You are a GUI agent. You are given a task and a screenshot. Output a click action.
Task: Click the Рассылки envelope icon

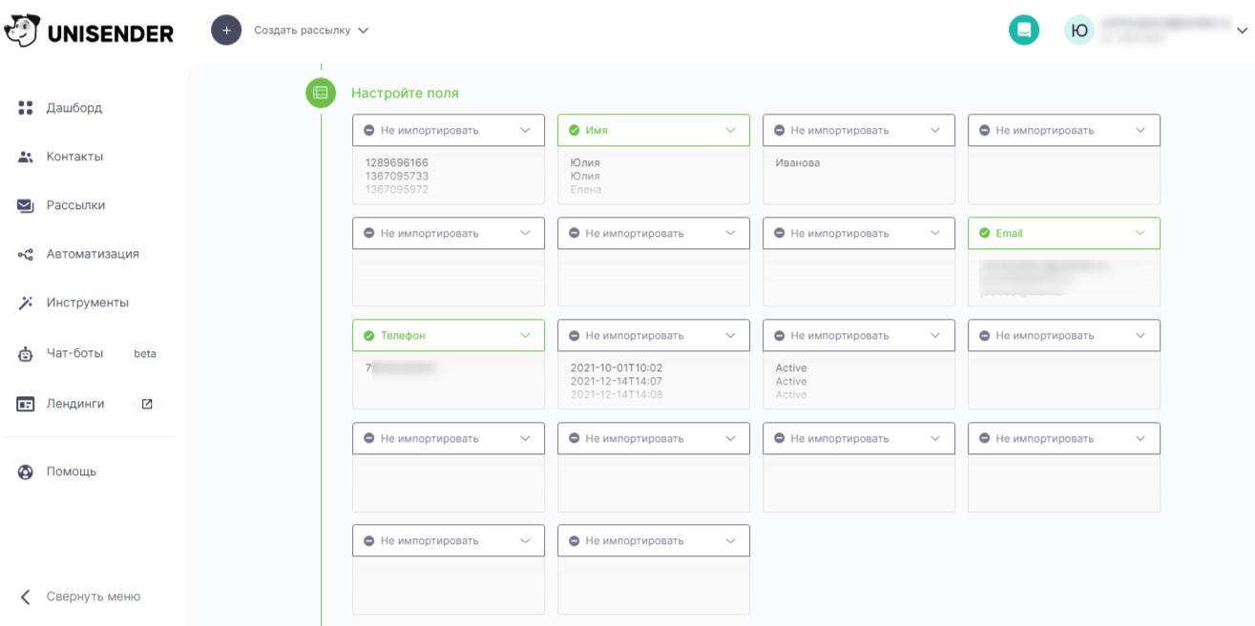point(26,205)
